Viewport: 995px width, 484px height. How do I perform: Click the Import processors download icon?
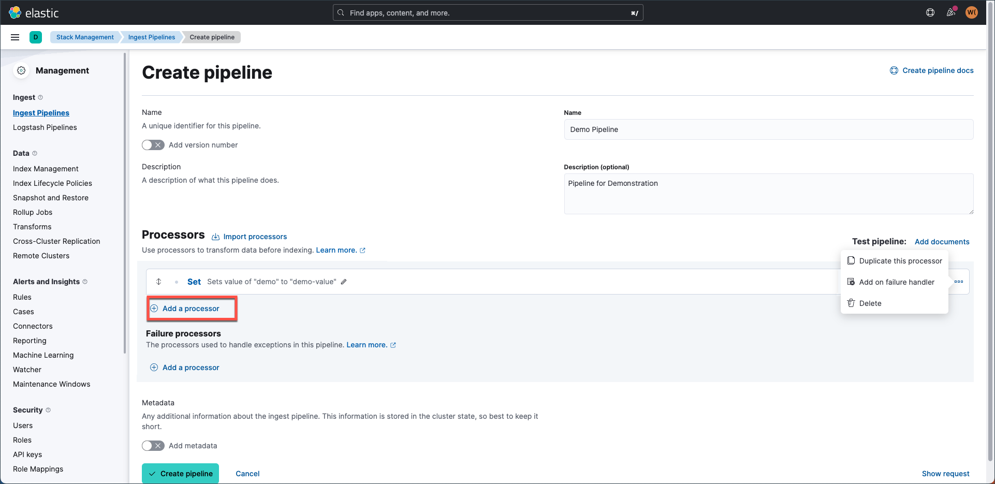216,236
